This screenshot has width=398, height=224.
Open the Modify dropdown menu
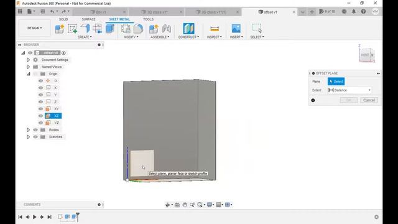point(131,37)
